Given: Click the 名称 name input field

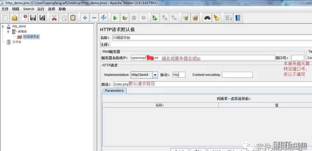Looking at the screenshot, I should [212, 37].
